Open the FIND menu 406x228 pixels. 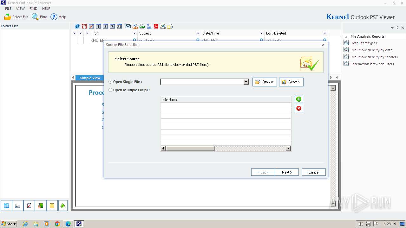[33, 9]
